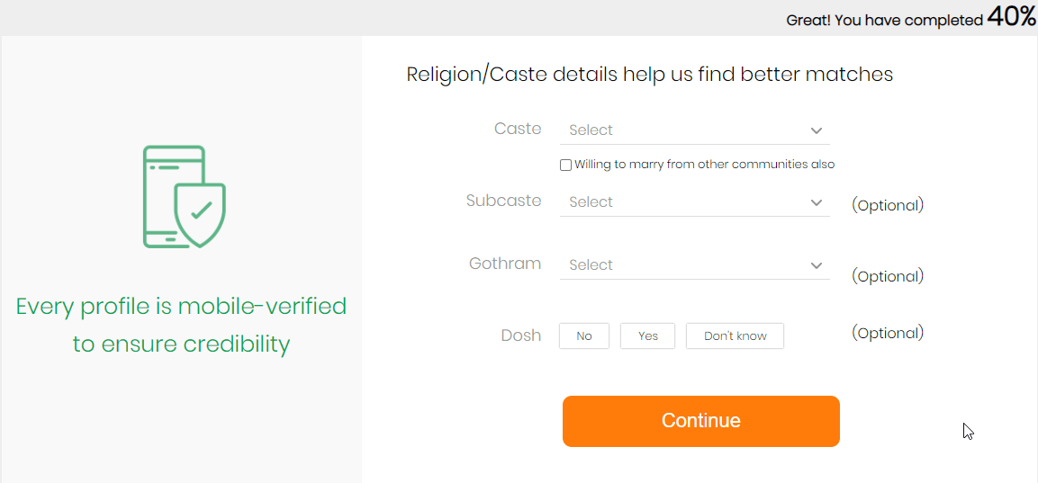Screen dimensions: 1038x483
Task: Click the Gothram dropdown chevron arrow
Action: pos(817,265)
